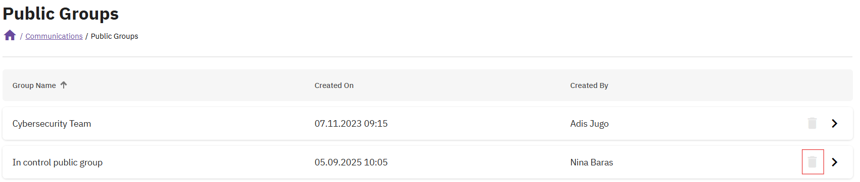Sort by the Created By column header

[x=589, y=85]
